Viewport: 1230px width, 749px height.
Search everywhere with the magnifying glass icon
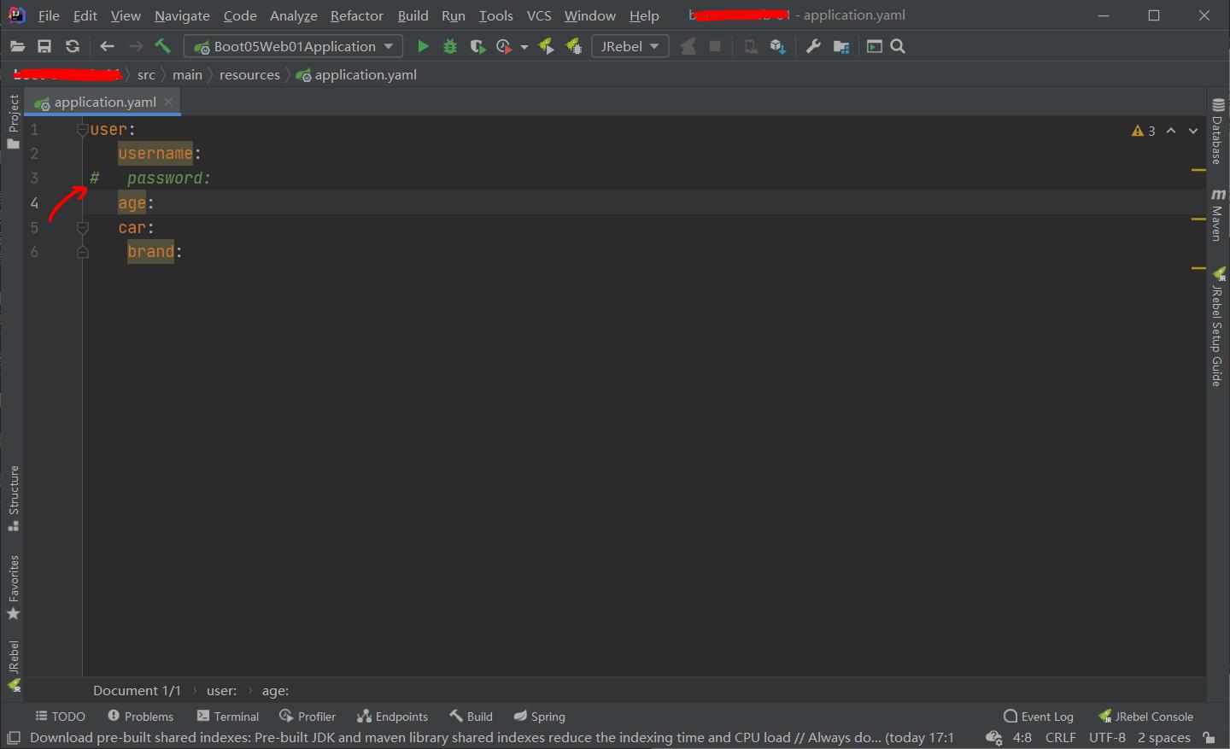pyautogui.click(x=898, y=47)
